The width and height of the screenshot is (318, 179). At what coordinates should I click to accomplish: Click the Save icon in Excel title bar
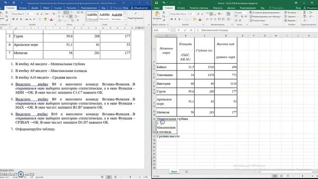coord(157,3)
